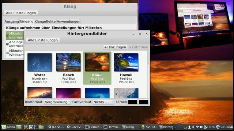Image resolution: width=234 pixels, height=131 pixels.
Task: Open the Wi-Fi network tray icon
Action: (x=197, y=127)
